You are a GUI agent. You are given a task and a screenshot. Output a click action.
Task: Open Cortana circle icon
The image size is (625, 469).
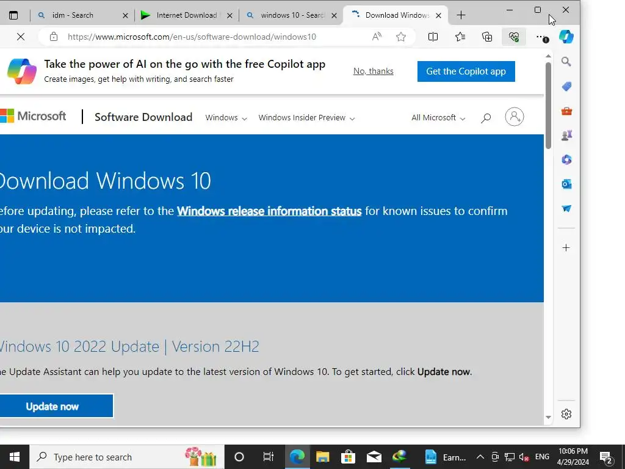[239, 457]
